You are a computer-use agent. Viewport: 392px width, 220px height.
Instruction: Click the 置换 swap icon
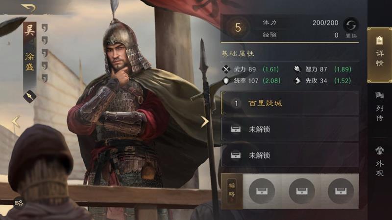pyautogui.click(x=351, y=25)
